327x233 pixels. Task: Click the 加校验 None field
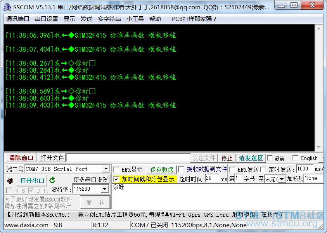click(313, 179)
